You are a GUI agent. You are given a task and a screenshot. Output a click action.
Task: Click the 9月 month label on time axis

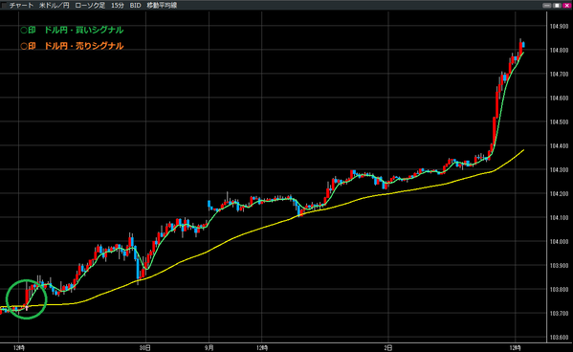tap(209, 347)
